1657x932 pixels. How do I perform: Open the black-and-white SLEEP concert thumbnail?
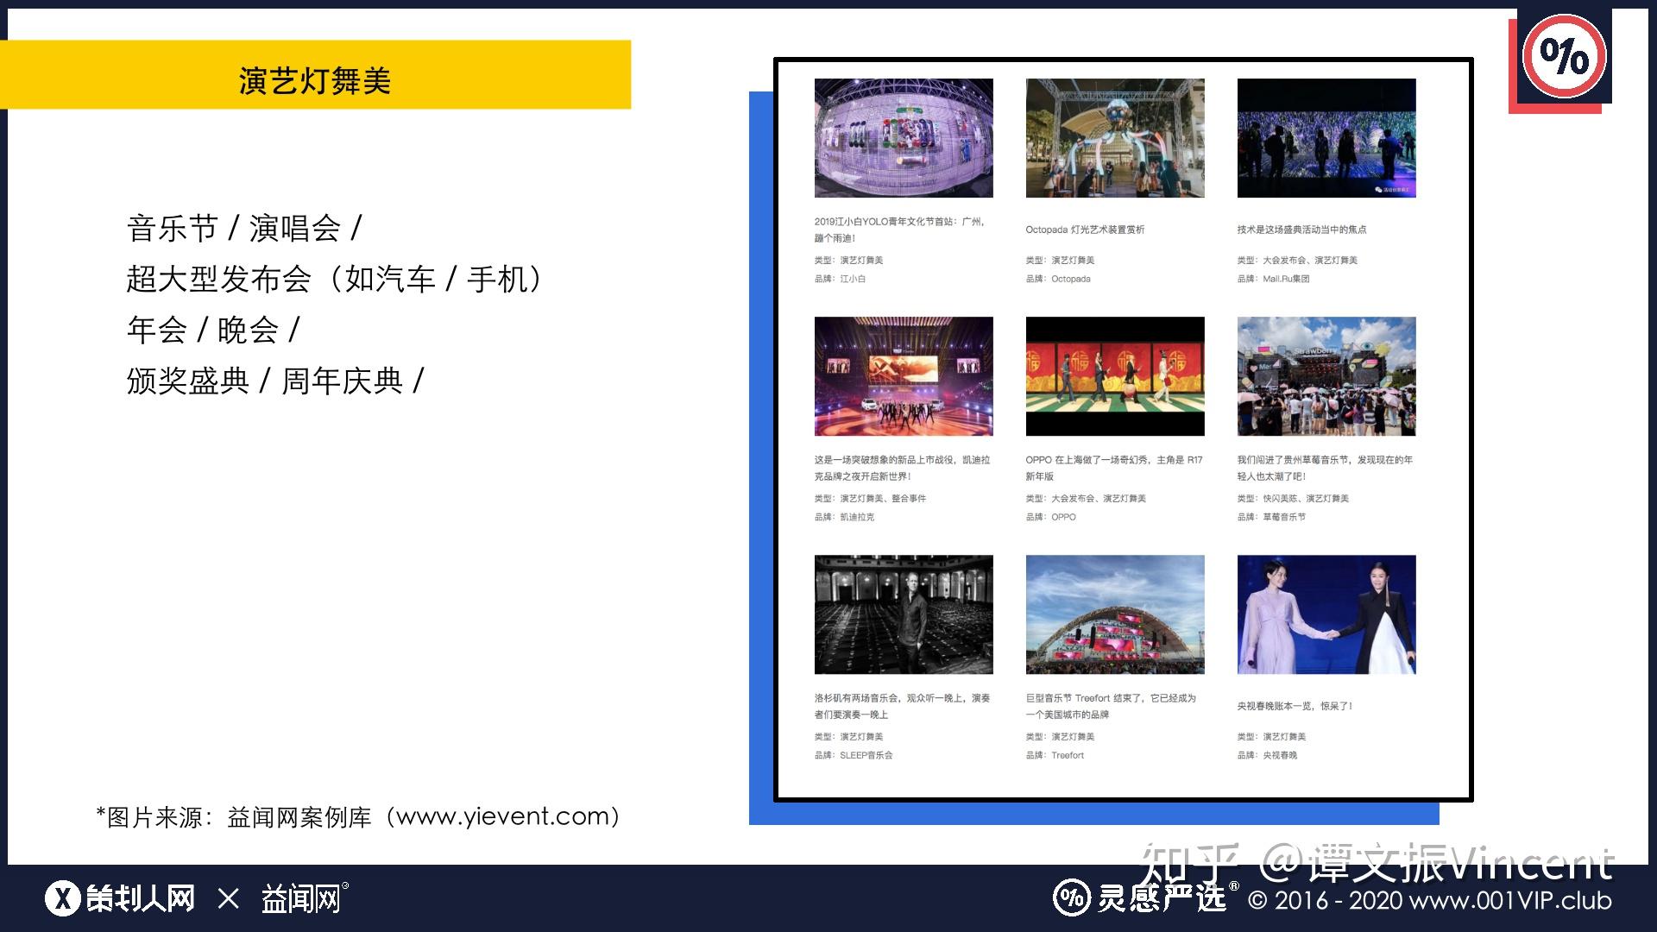904,614
